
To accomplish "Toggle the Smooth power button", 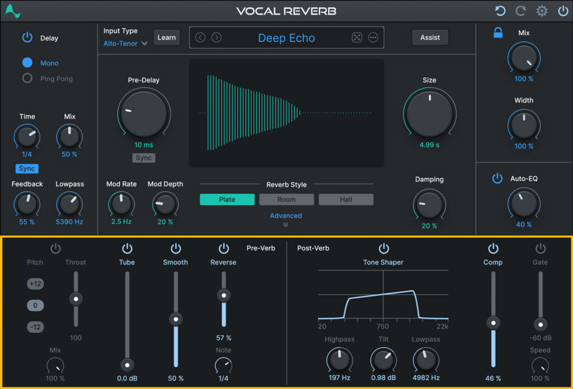I will [176, 248].
